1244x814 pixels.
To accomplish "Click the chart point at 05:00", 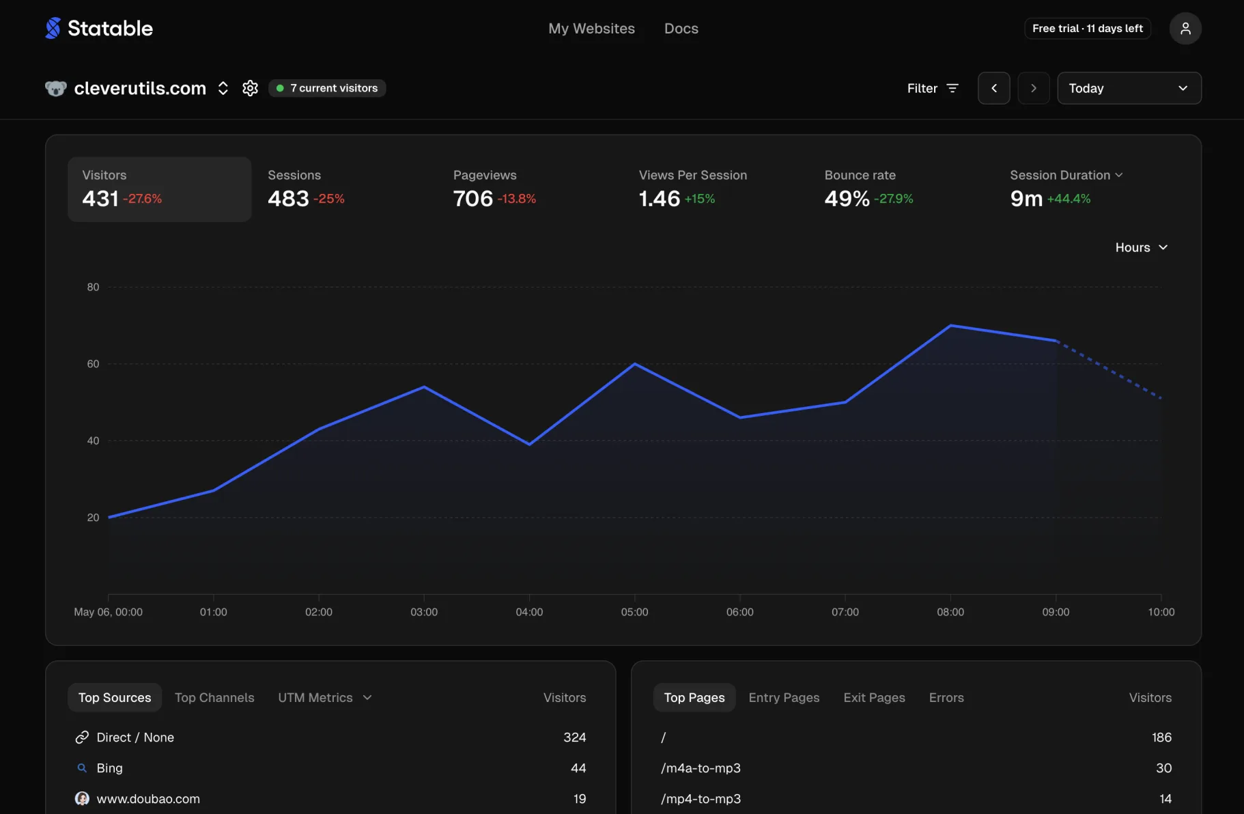I will 635,364.
